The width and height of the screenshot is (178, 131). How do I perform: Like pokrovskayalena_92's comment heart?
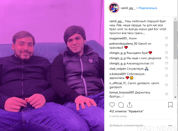166,45
